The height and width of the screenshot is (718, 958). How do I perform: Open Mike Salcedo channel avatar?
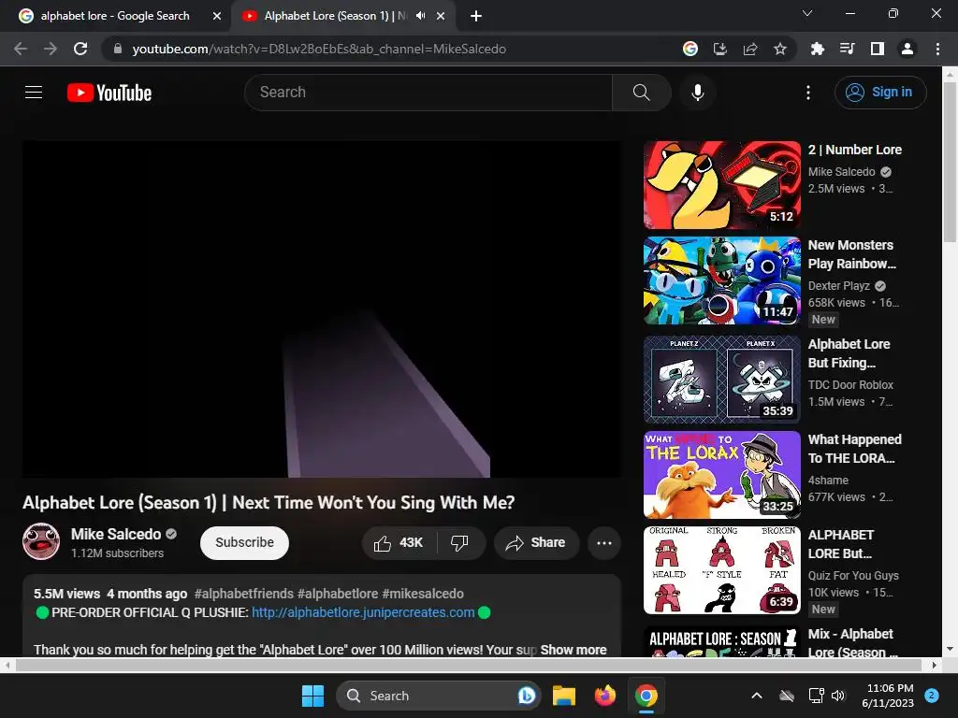point(41,541)
